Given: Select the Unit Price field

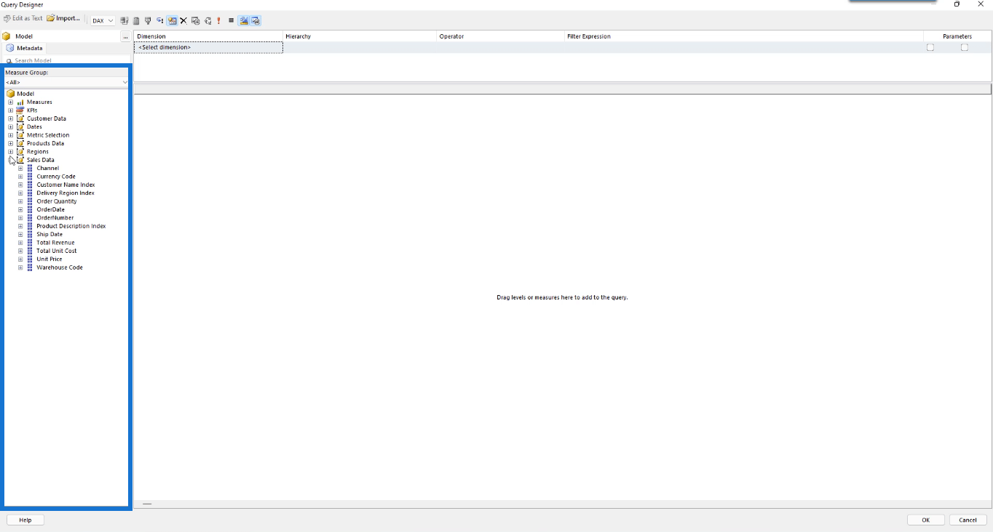Looking at the screenshot, I should point(50,259).
